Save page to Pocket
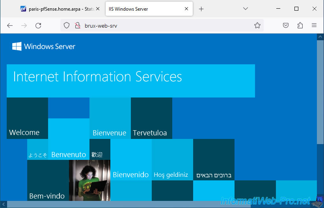 (286, 25)
